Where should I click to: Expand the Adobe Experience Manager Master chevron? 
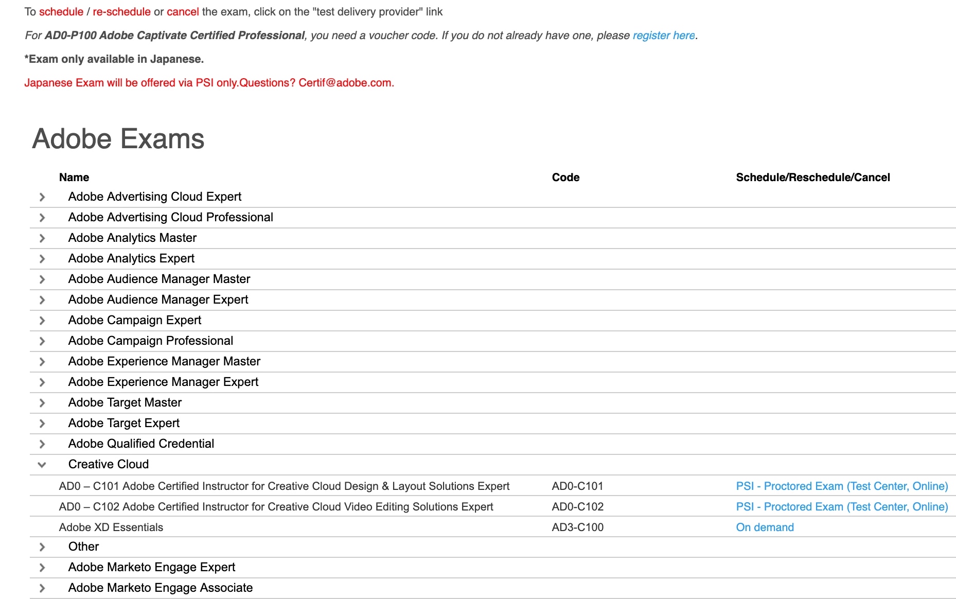tap(42, 362)
